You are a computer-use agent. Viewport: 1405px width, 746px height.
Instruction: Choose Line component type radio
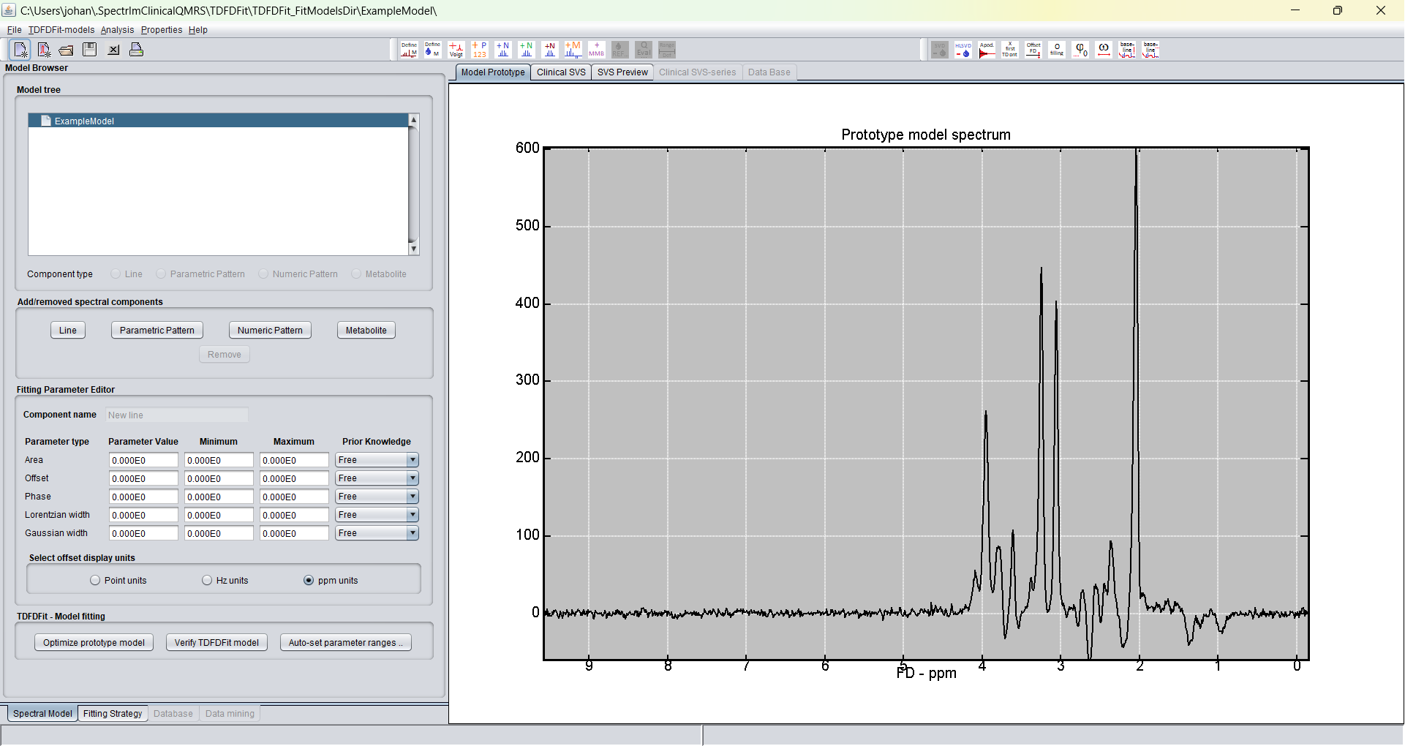pyautogui.click(x=116, y=274)
